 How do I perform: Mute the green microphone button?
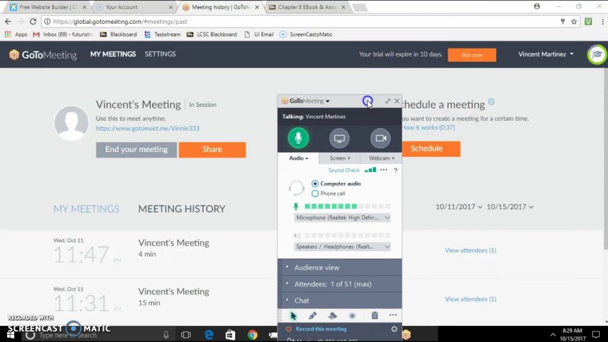tap(298, 138)
